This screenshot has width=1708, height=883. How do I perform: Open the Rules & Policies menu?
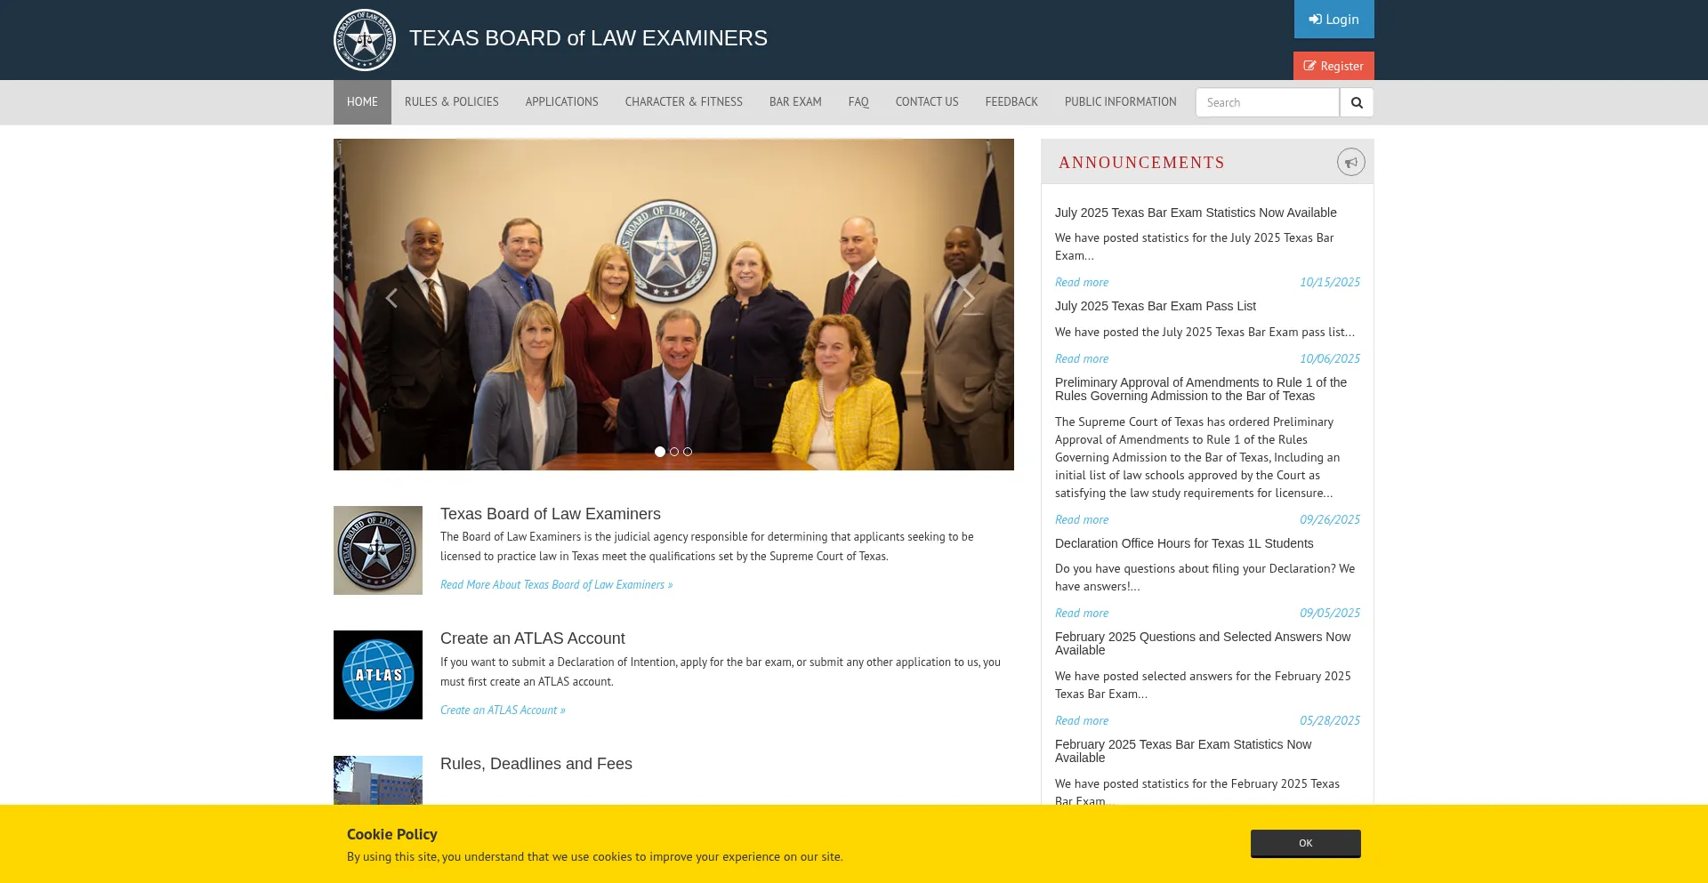451,102
